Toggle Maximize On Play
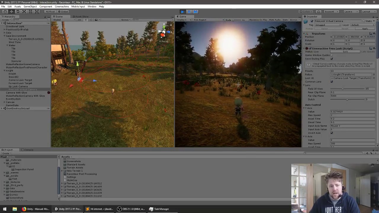 tap(258, 20)
